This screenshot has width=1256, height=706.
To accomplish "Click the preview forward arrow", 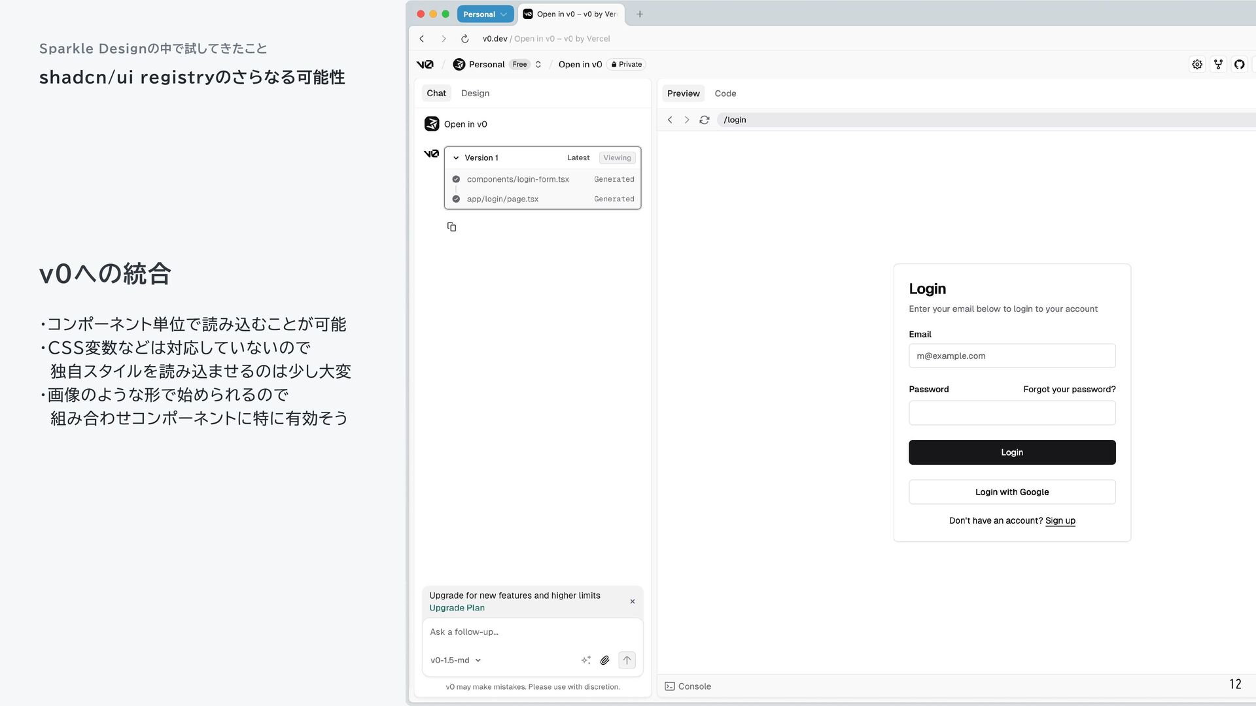I will pos(687,120).
